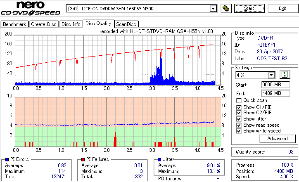The height and width of the screenshot is (182, 299).
Task: Open the LITE-ON drive selection dropdown
Action: coord(213,9)
